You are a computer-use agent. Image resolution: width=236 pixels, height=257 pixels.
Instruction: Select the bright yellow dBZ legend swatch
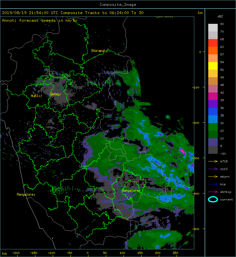click(213, 66)
